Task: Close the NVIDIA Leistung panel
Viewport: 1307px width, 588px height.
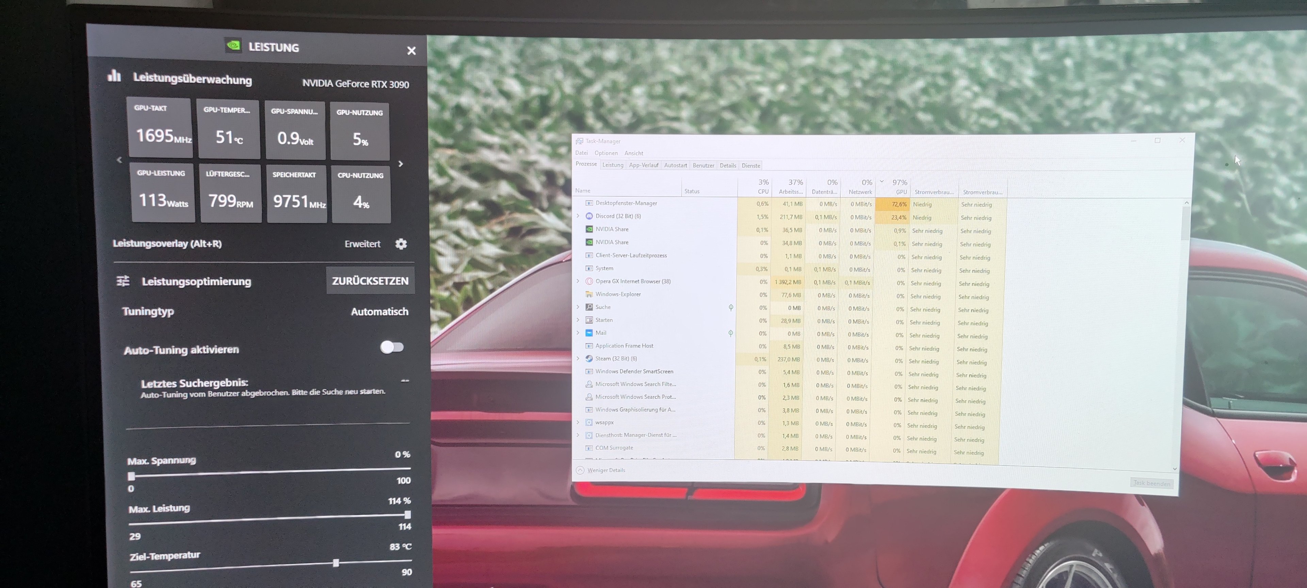Action: click(x=411, y=51)
